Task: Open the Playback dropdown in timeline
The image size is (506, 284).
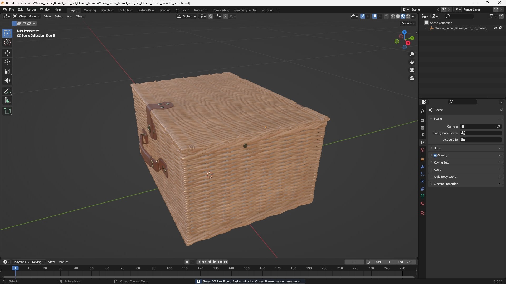Action: tap(21, 262)
